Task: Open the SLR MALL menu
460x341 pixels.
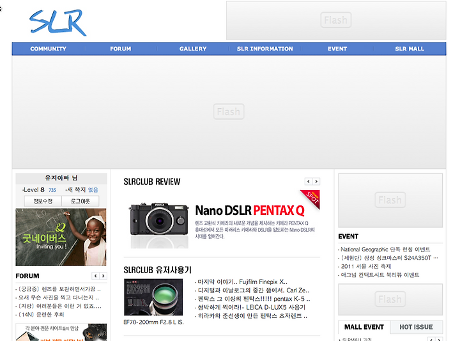Action: pos(410,49)
